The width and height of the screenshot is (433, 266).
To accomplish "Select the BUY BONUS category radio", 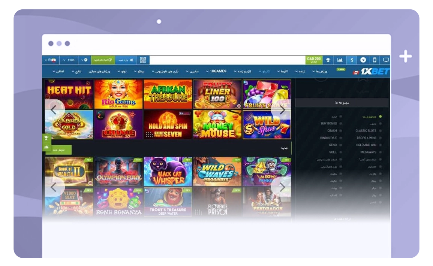I will tap(340, 124).
